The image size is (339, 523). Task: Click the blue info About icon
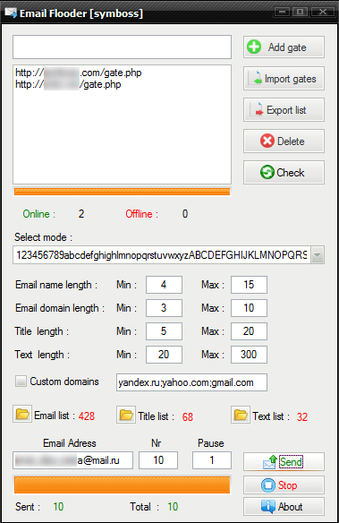point(268,506)
